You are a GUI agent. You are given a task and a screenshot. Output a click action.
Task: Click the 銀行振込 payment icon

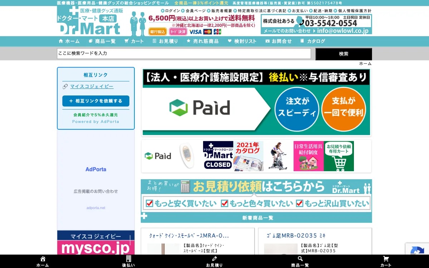pos(158,32)
